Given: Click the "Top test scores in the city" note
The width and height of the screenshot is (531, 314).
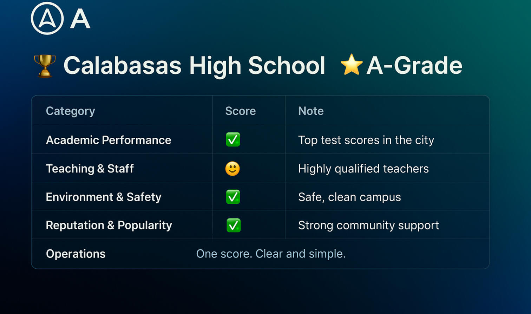Looking at the screenshot, I should 366,140.
